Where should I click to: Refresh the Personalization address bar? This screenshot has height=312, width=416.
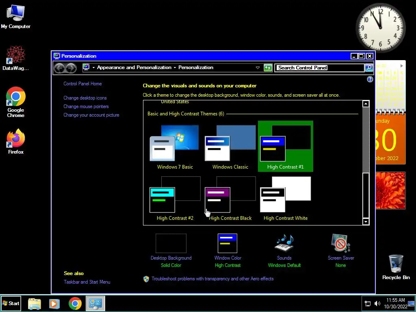(x=268, y=68)
